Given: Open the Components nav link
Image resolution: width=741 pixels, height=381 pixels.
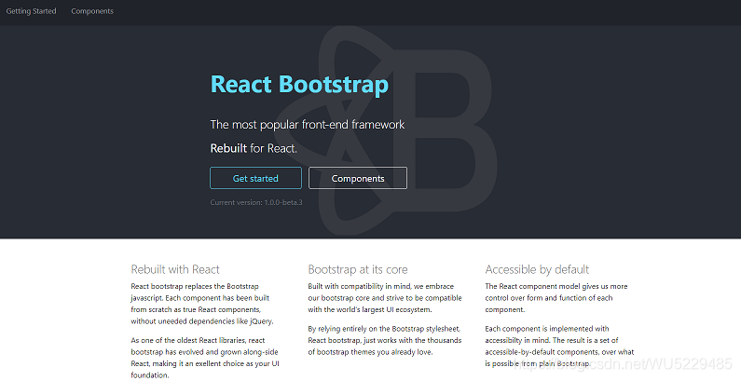Looking at the screenshot, I should pos(92,11).
